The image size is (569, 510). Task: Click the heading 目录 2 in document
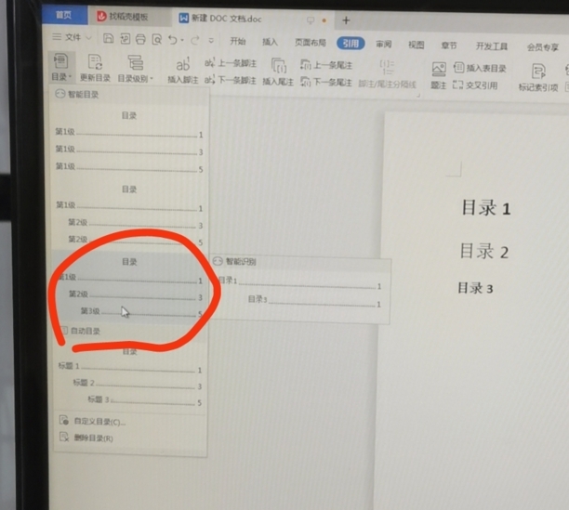[484, 251]
